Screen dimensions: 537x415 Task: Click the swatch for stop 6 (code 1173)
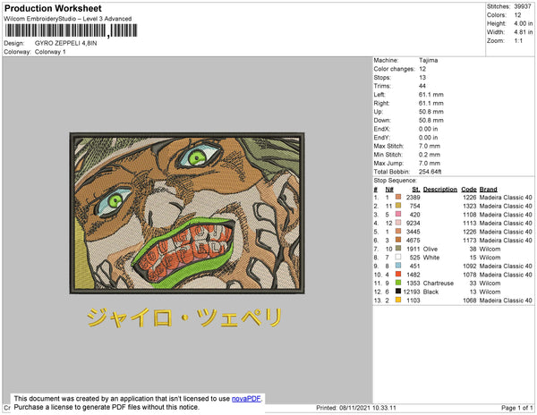pos(398,240)
